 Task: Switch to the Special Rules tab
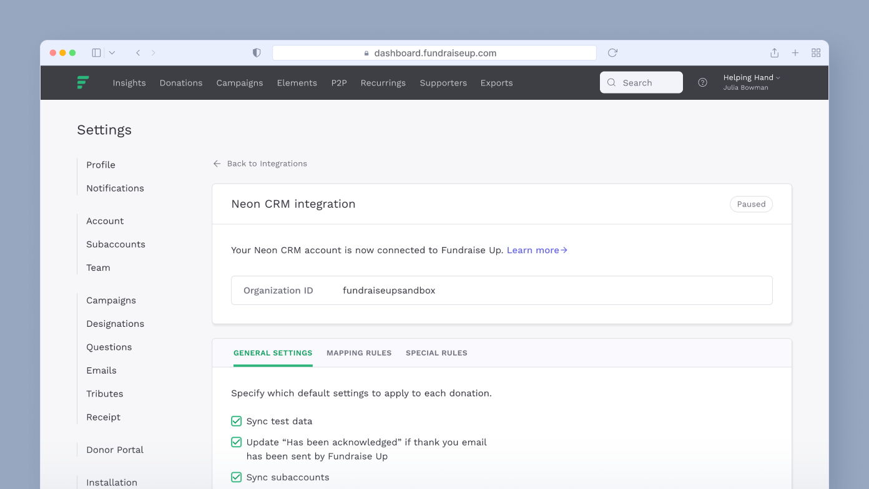436,353
